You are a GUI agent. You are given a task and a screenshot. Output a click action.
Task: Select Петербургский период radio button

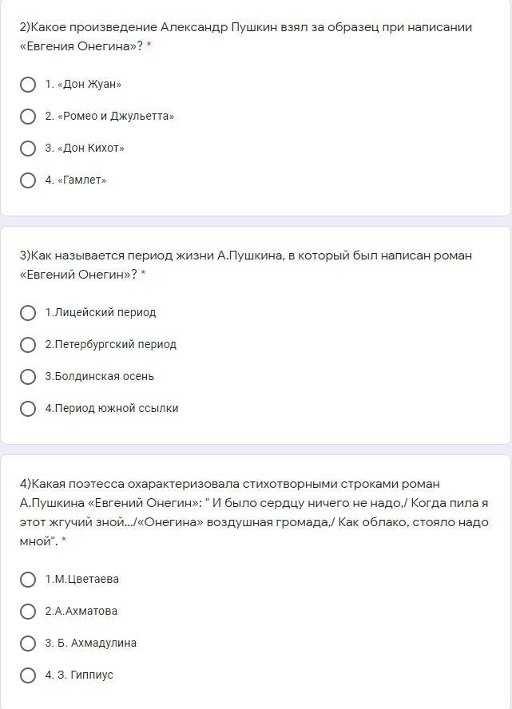tap(28, 345)
